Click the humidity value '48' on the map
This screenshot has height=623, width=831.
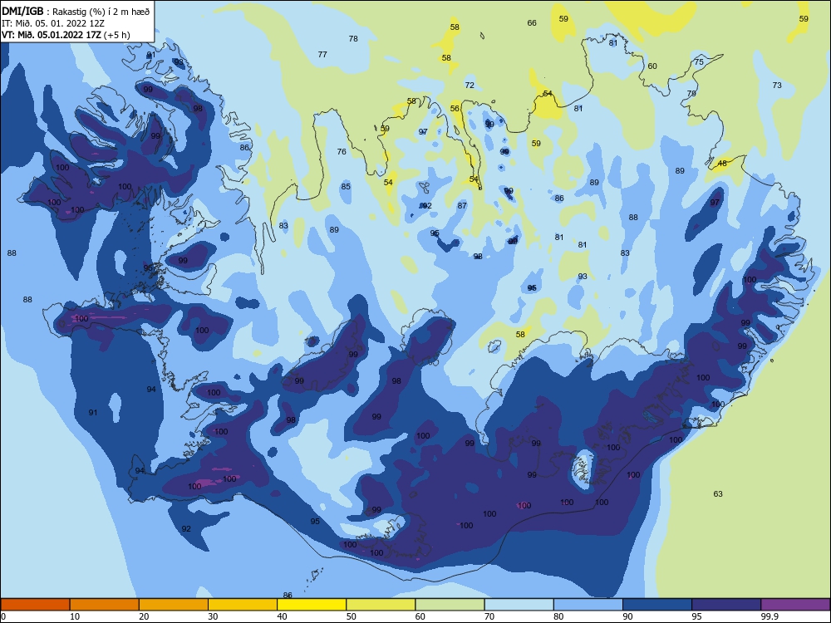[722, 163]
